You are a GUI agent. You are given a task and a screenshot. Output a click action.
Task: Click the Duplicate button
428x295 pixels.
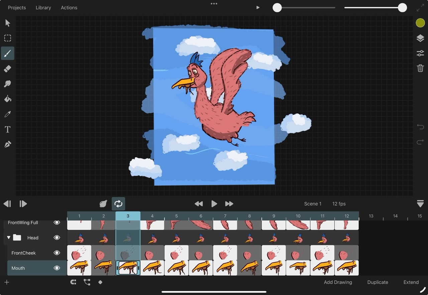[378, 282]
